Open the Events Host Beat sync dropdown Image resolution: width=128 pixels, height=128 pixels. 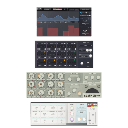(x=85, y=33)
